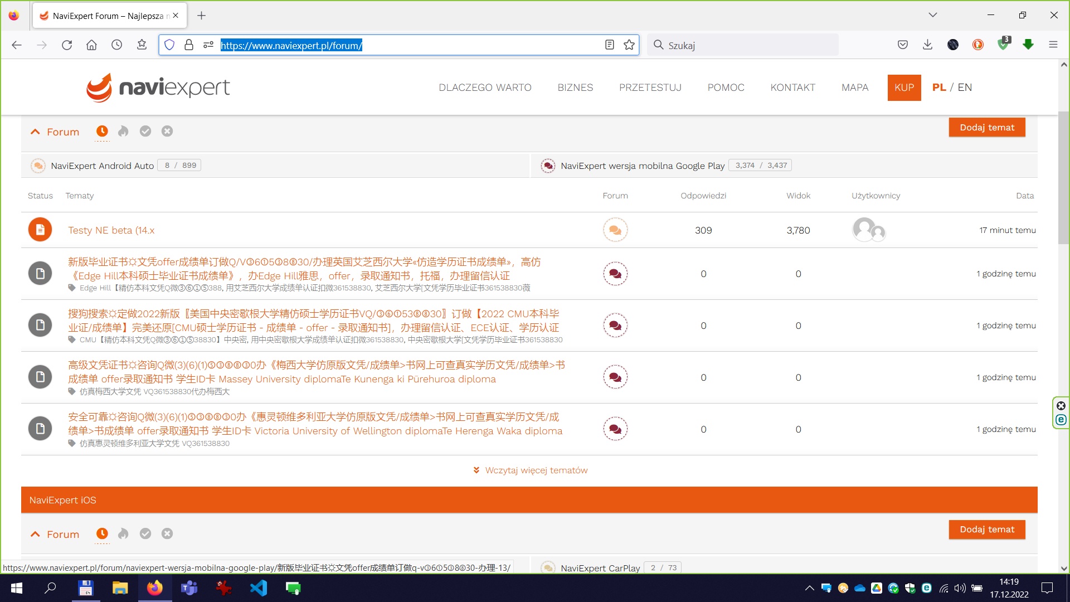Screen dimensions: 1070x602
Task: Collapse the NaviExpert iOS Forum section chevron
Action: click(x=35, y=534)
